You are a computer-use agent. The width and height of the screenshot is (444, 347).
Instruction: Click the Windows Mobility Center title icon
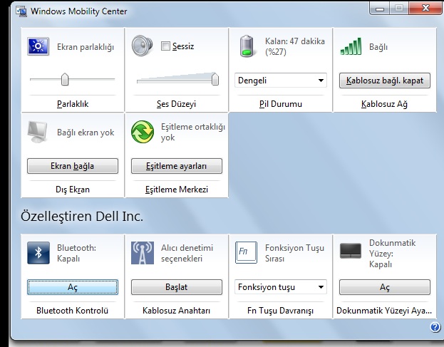tap(21, 11)
